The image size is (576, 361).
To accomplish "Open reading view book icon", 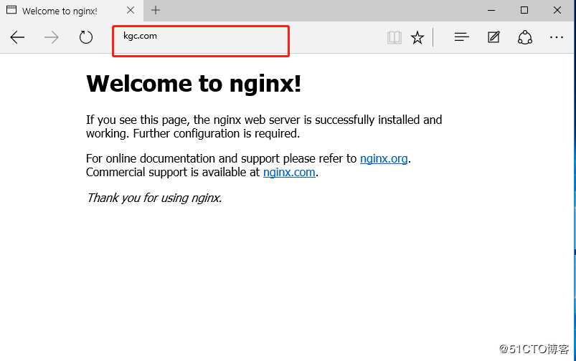I will (395, 37).
